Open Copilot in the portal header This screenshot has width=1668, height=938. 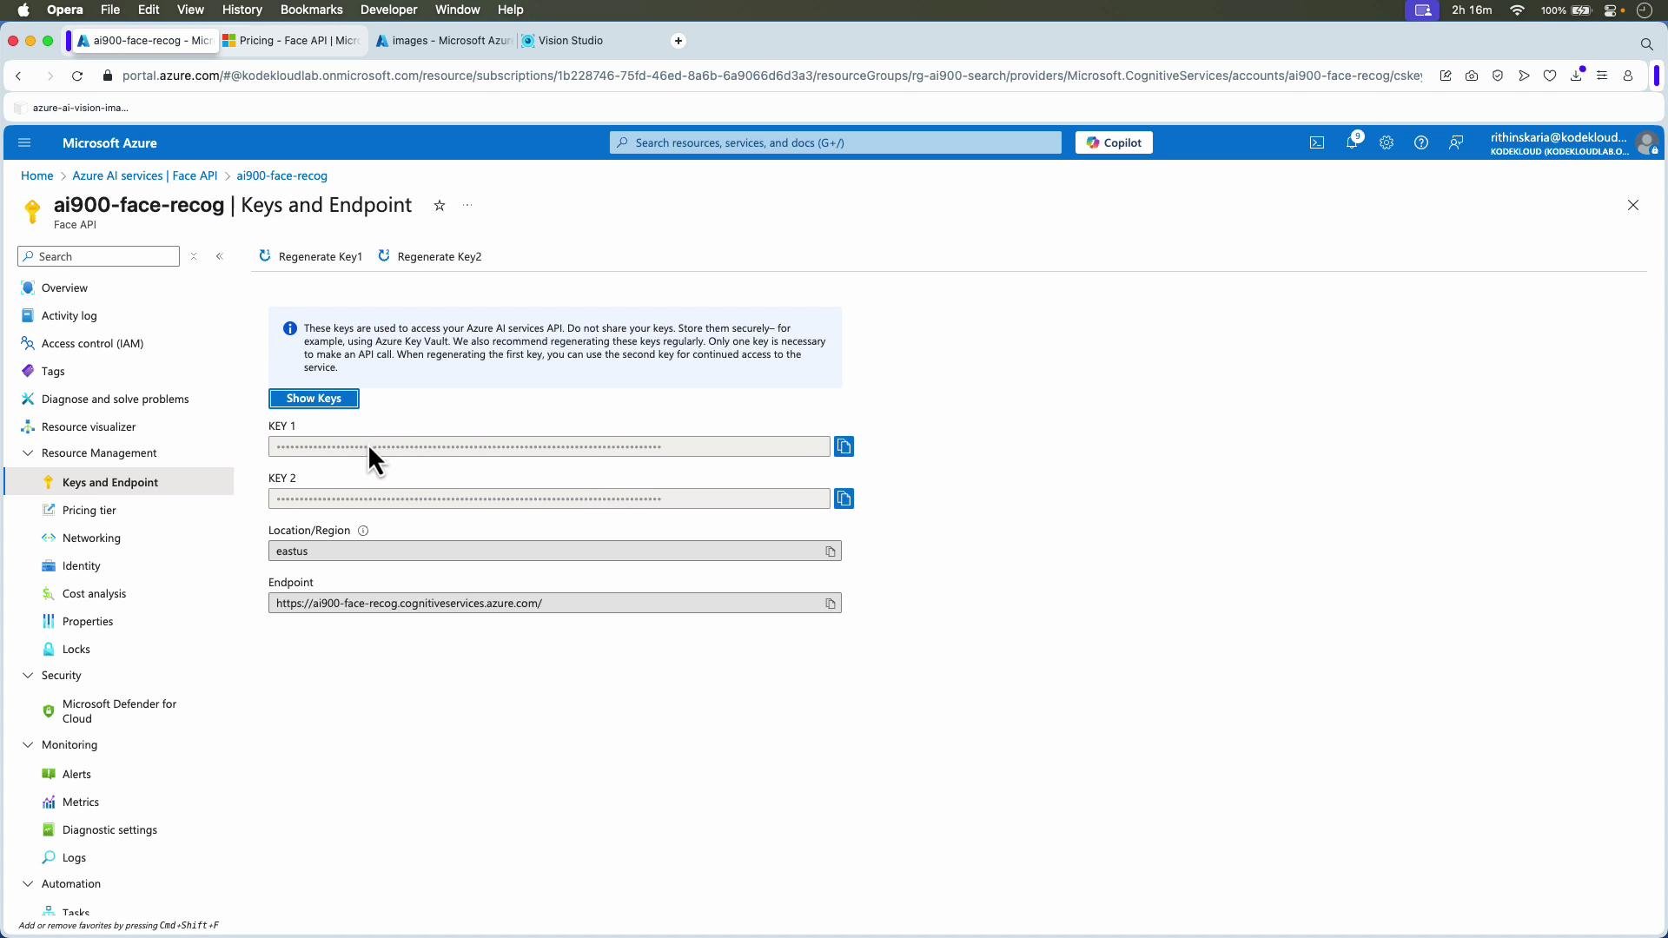(x=1114, y=142)
